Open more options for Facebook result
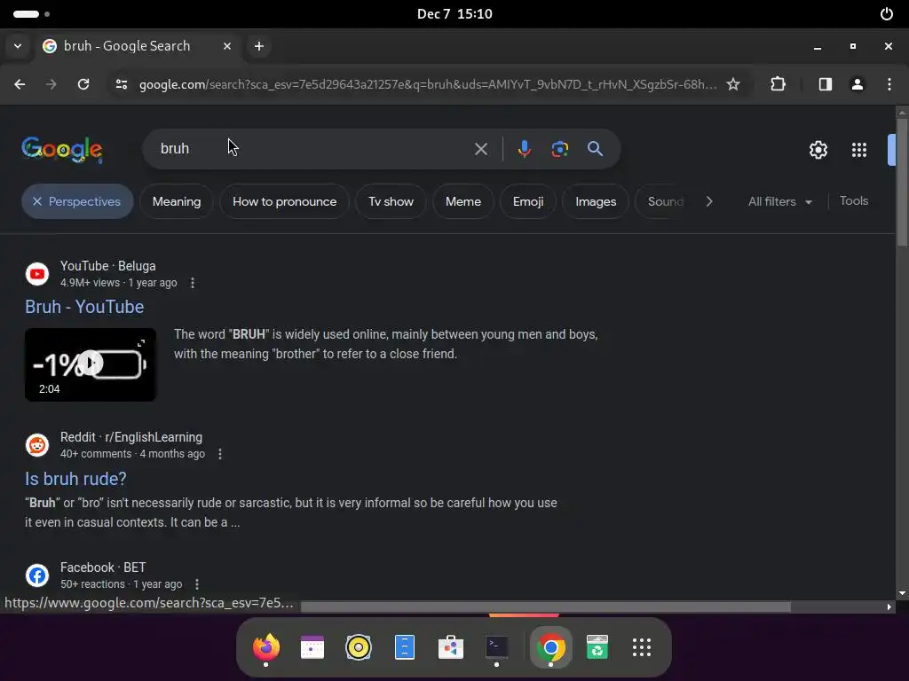 click(197, 584)
